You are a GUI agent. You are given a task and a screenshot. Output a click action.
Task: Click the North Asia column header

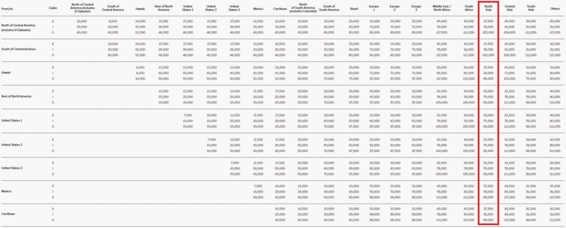point(488,8)
